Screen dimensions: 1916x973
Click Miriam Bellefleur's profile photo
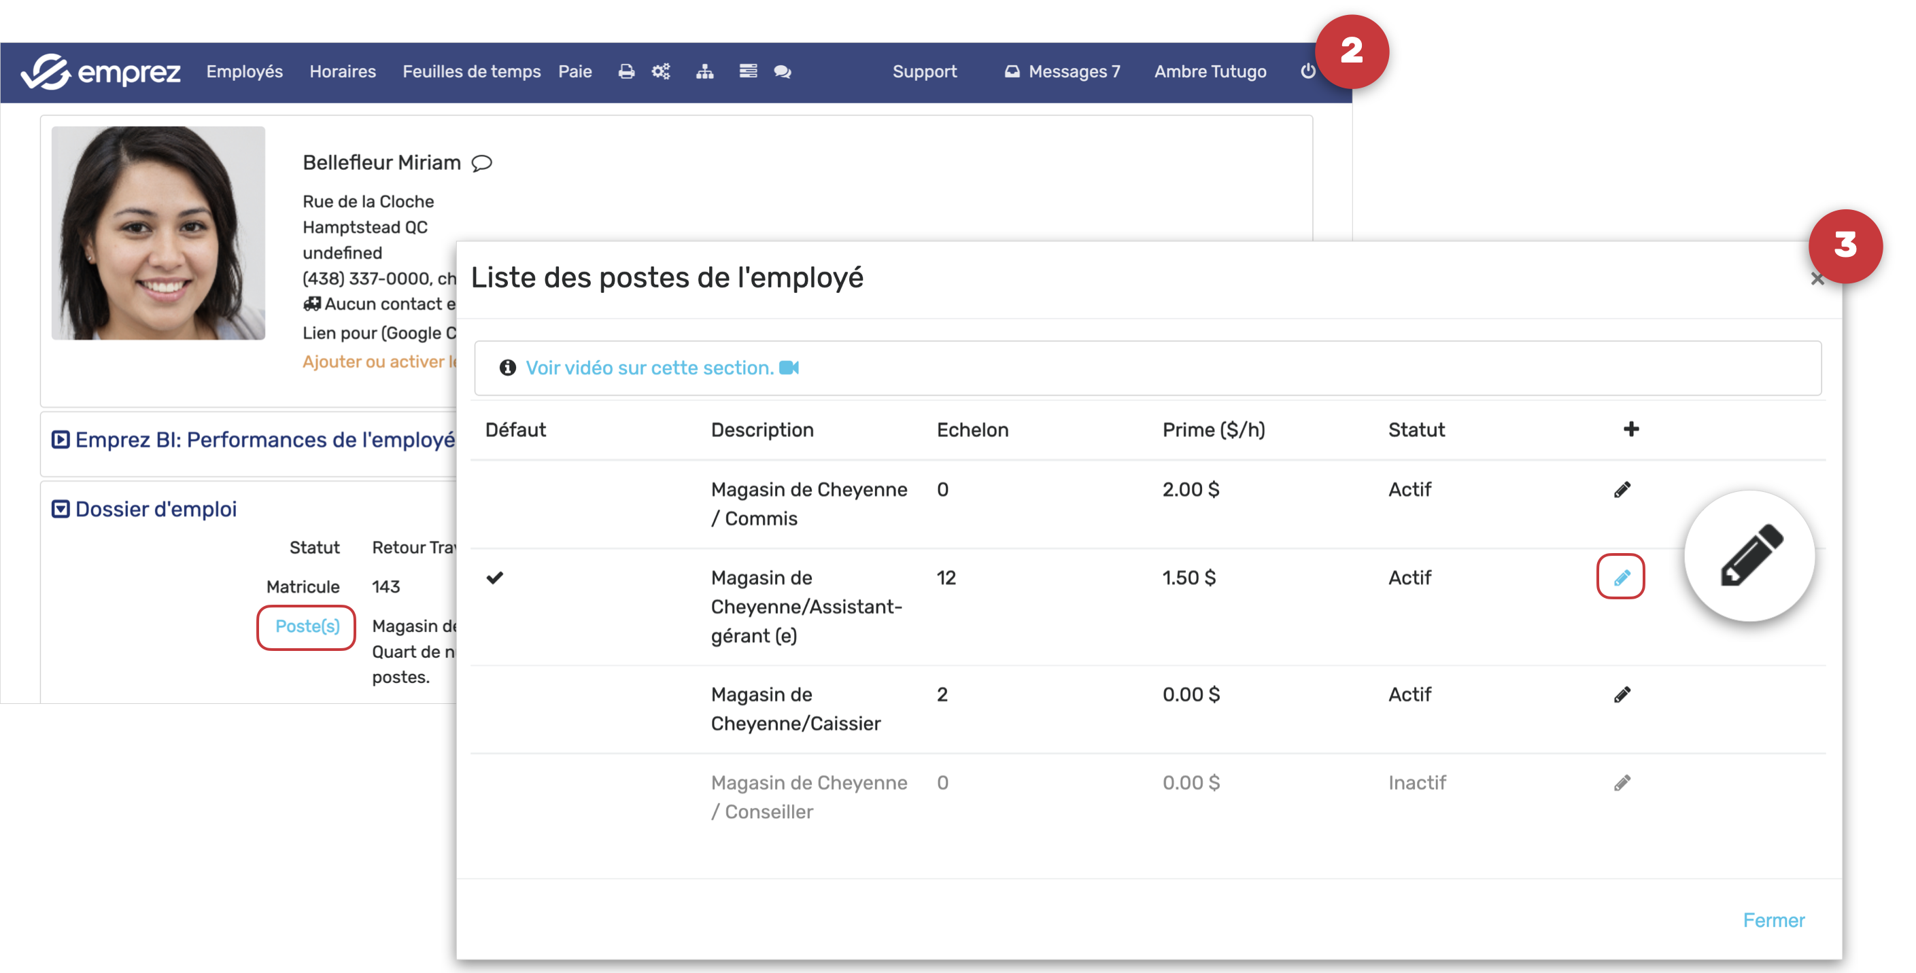(158, 232)
